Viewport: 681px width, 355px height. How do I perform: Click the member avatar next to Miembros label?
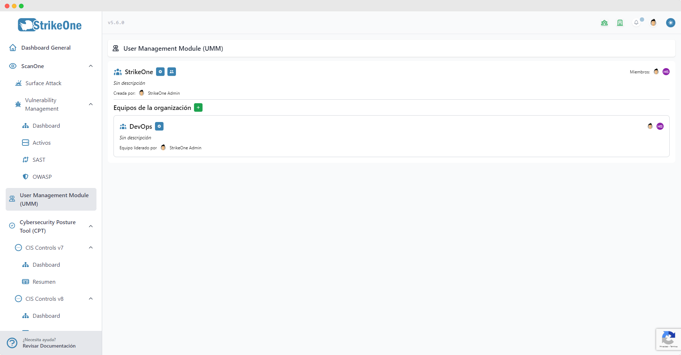[x=657, y=72]
